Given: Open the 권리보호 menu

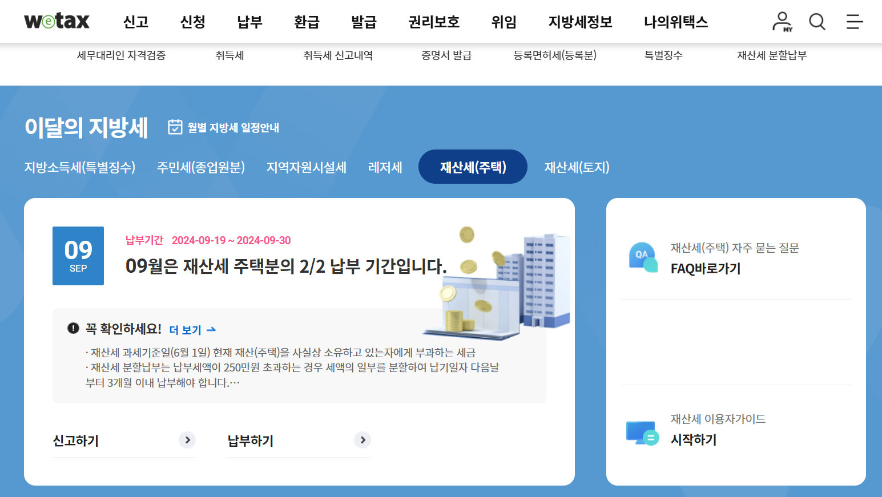Looking at the screenshot, I should coord(434,22).
